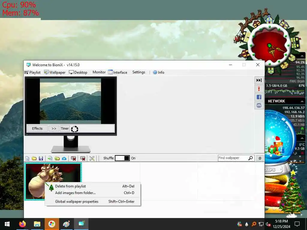Open the Windows Start button
The height and width of the screenshot is (230, 307).
point(7,224)
